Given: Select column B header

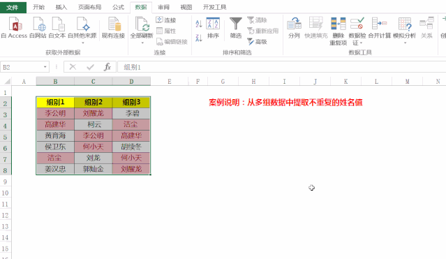Looking at the screenshot, I should [x=55, y=82].
